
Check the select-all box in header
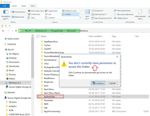38,36
